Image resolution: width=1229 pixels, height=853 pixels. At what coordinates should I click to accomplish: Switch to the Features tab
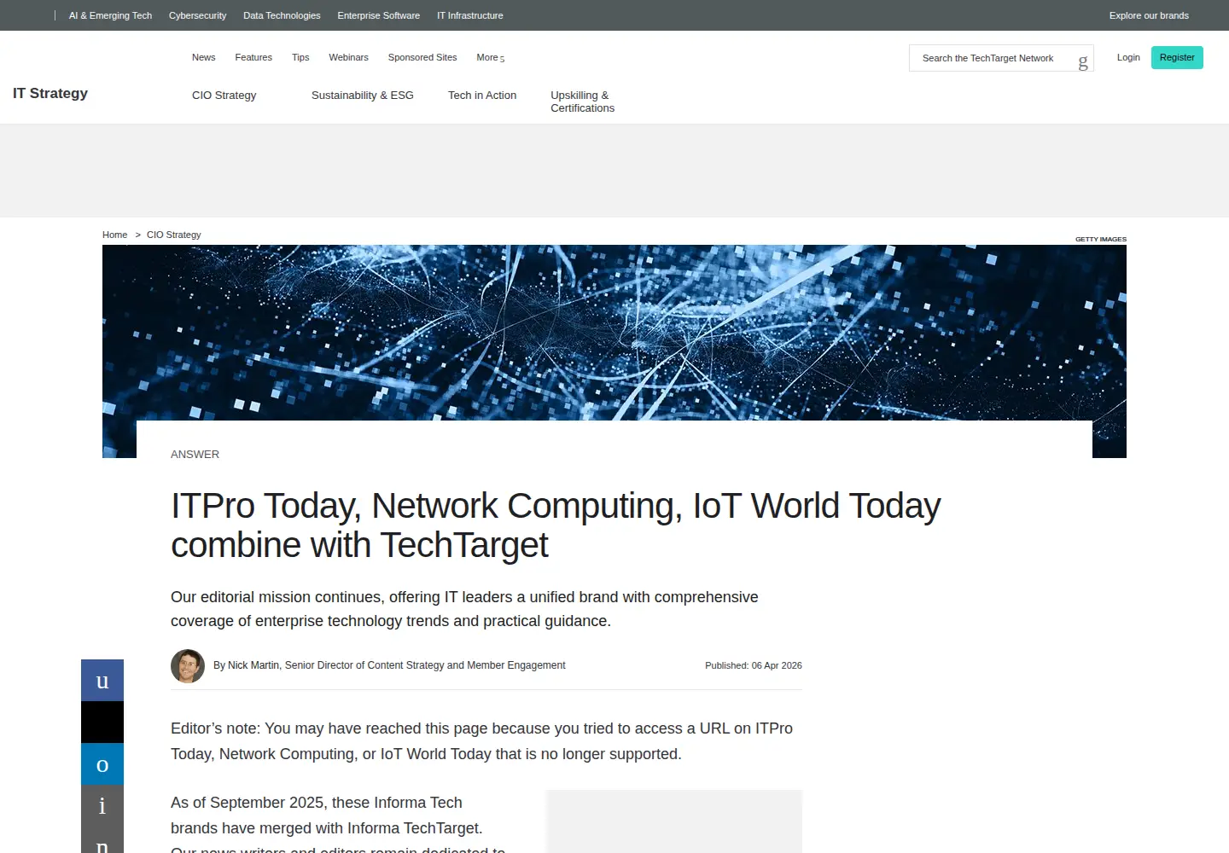(x=253, y=58)
